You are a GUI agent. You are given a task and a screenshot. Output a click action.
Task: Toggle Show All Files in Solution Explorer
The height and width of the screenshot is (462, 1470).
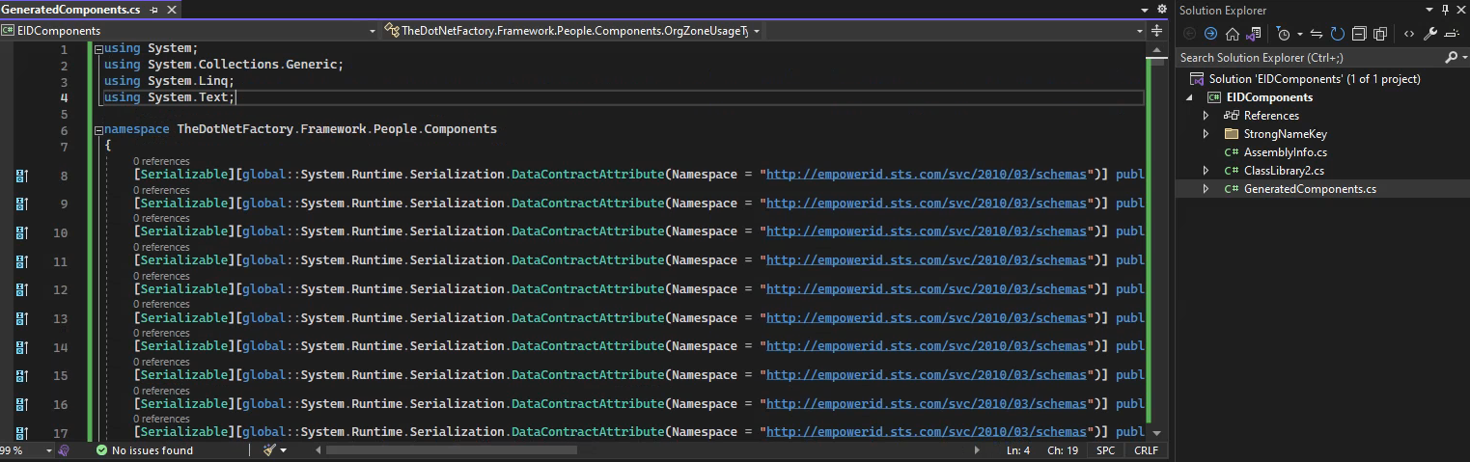coord(1380,33)
